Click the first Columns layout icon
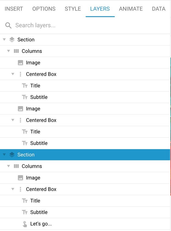Image resolution: width=171 pixels, height=231 pixels. coord(16,51)
